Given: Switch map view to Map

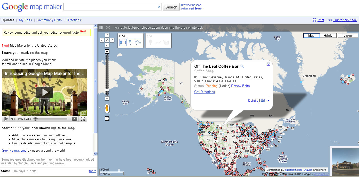Looking at the screenshot, I should pos(311,36).
